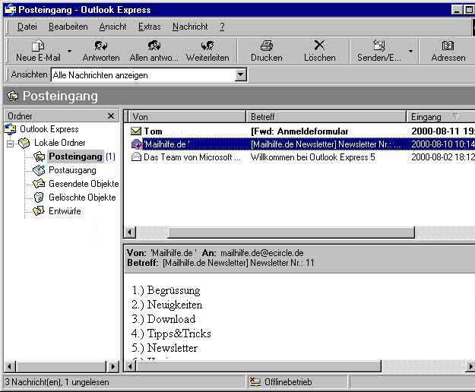Select the Postausgang folder icon

coord(39,170)
